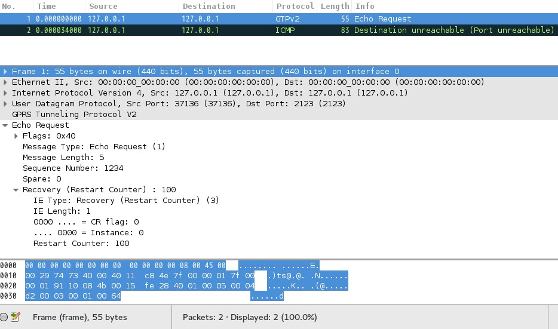Sort packets by No. column header
558x329 pixels.
pyautogui.click(x=16, y=7)
